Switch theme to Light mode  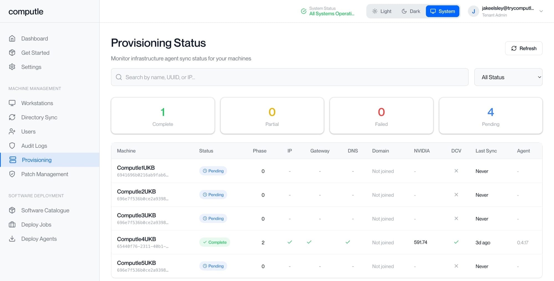[382, 11]
